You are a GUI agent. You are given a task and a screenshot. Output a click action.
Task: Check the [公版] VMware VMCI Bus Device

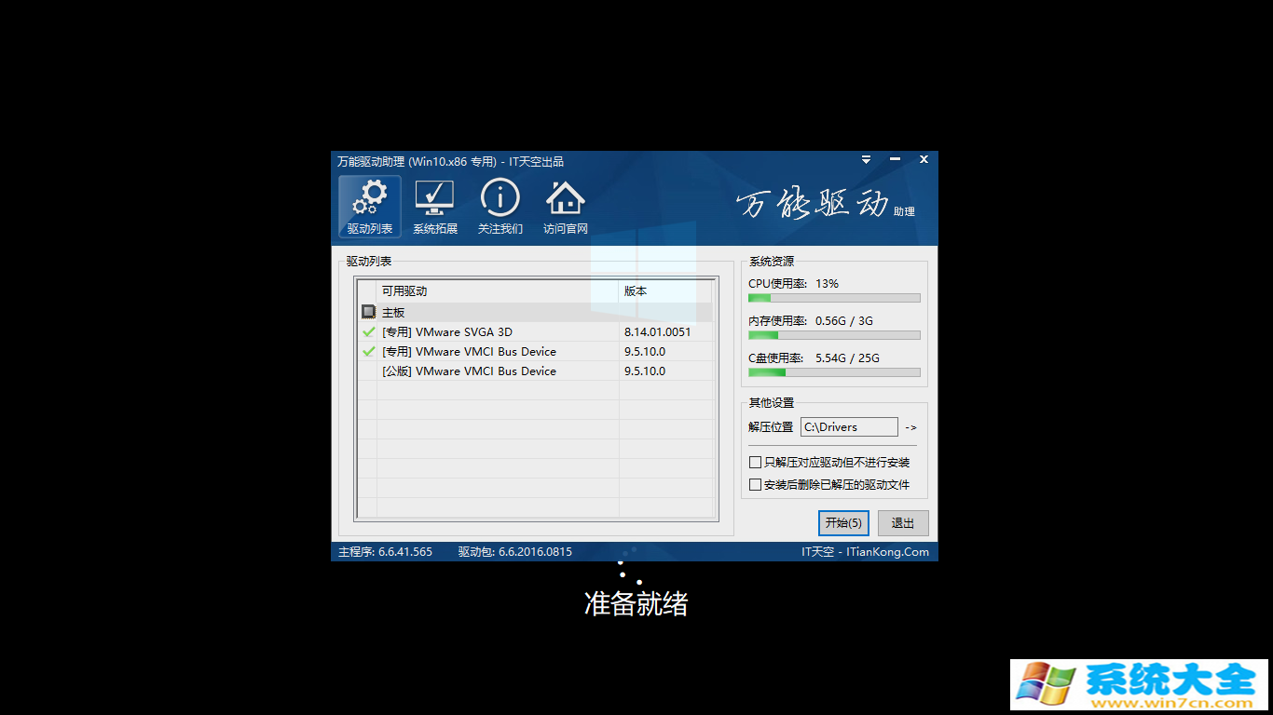(x=369, y=371)
